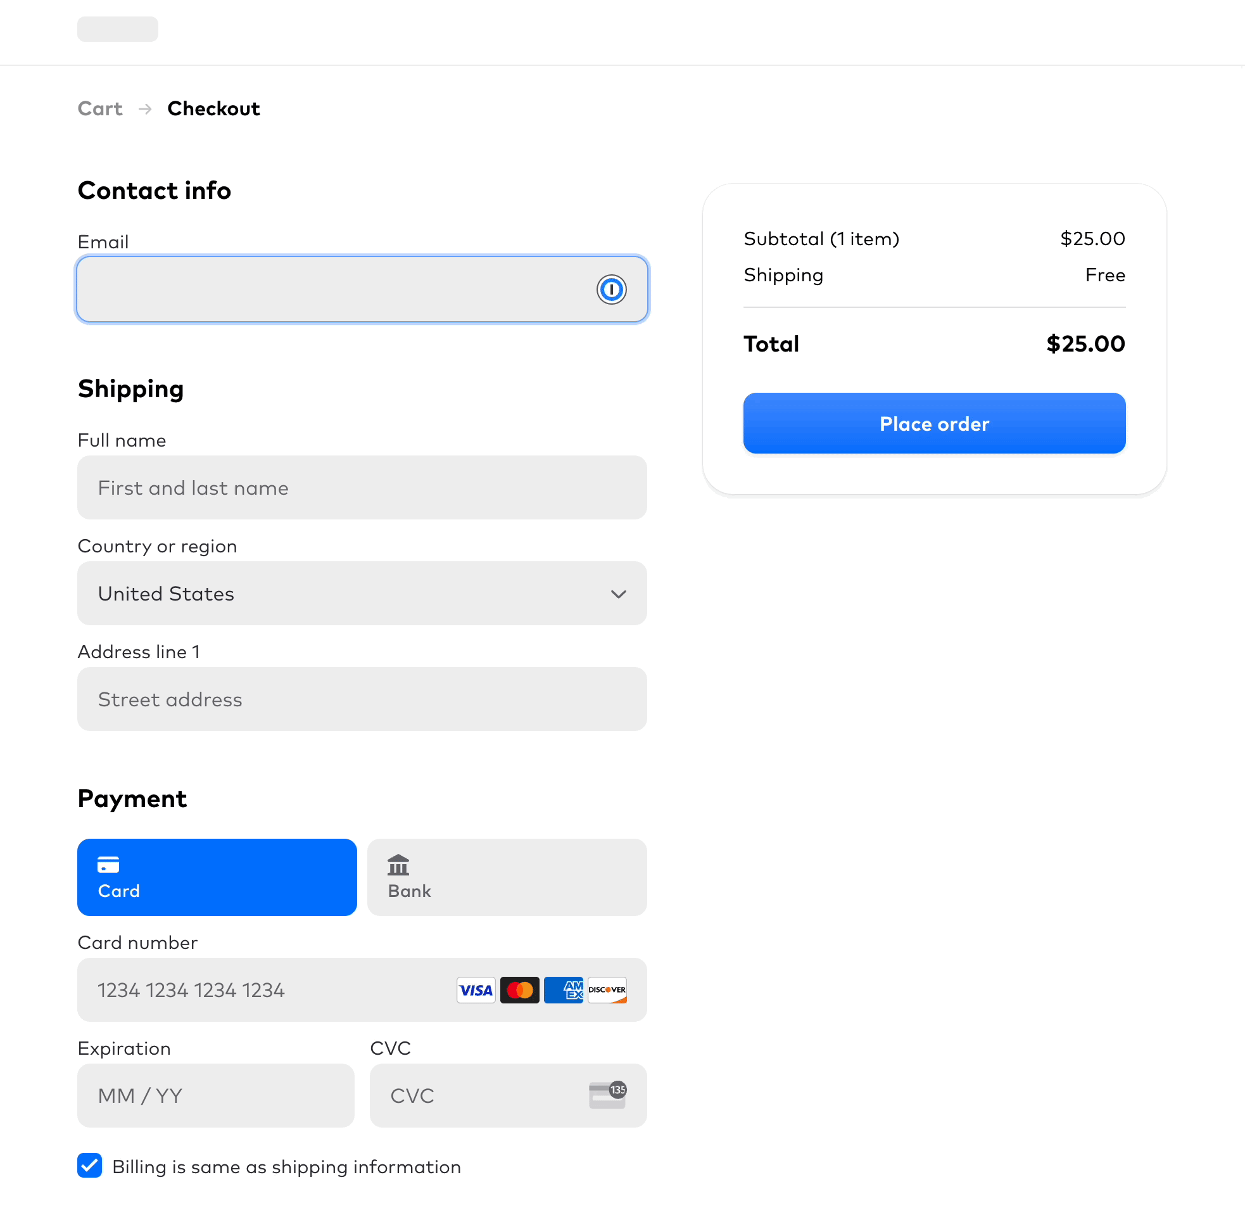Click the Expiration label
1245x1215 pixels.
click(x=123, y=1048)
